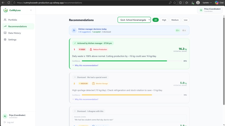Open the browser profile avatar

[x=198, y=3]
